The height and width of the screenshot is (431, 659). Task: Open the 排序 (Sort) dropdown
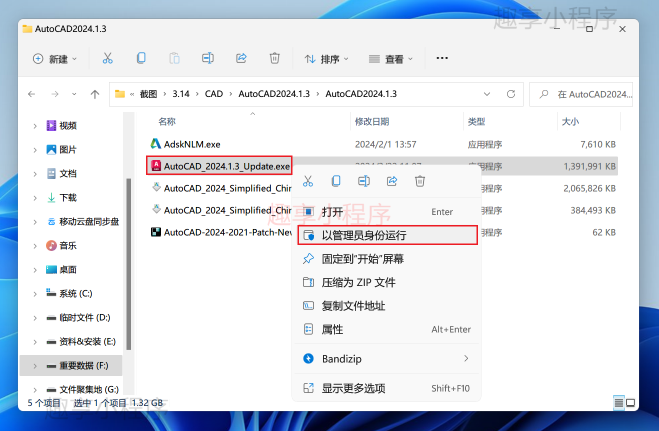(x=326, y=59)
